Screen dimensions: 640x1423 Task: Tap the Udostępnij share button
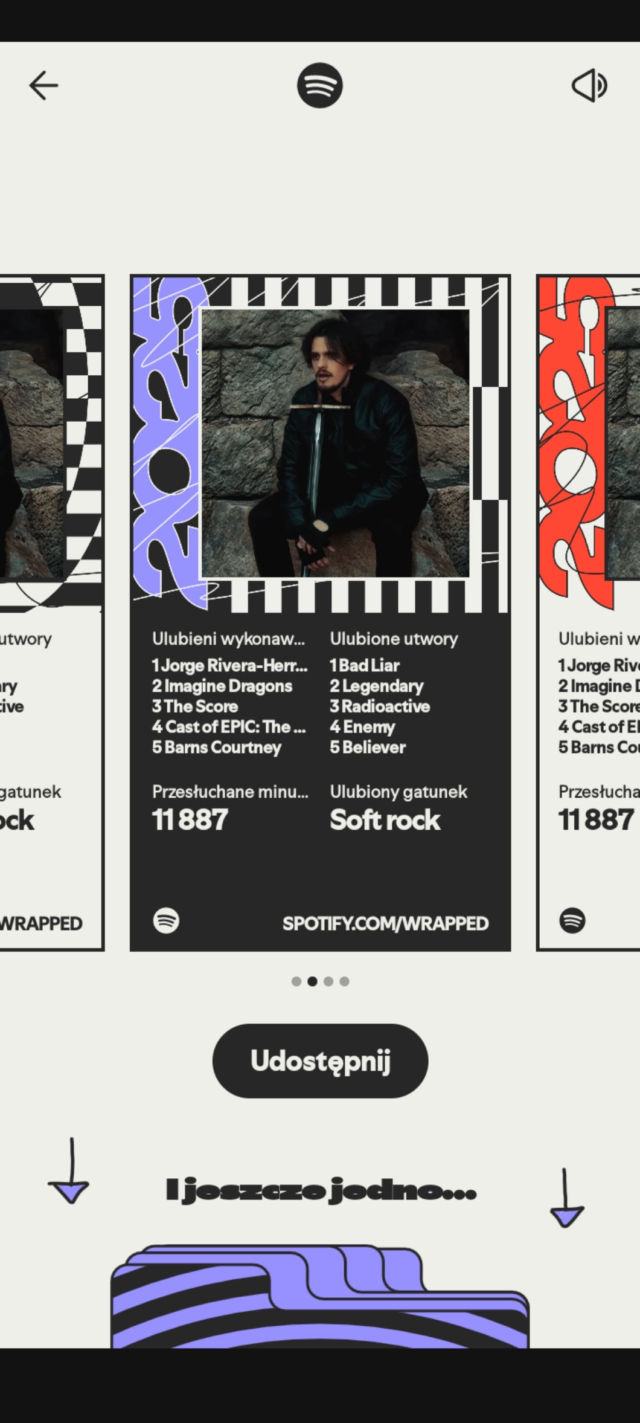[320, 1060]
